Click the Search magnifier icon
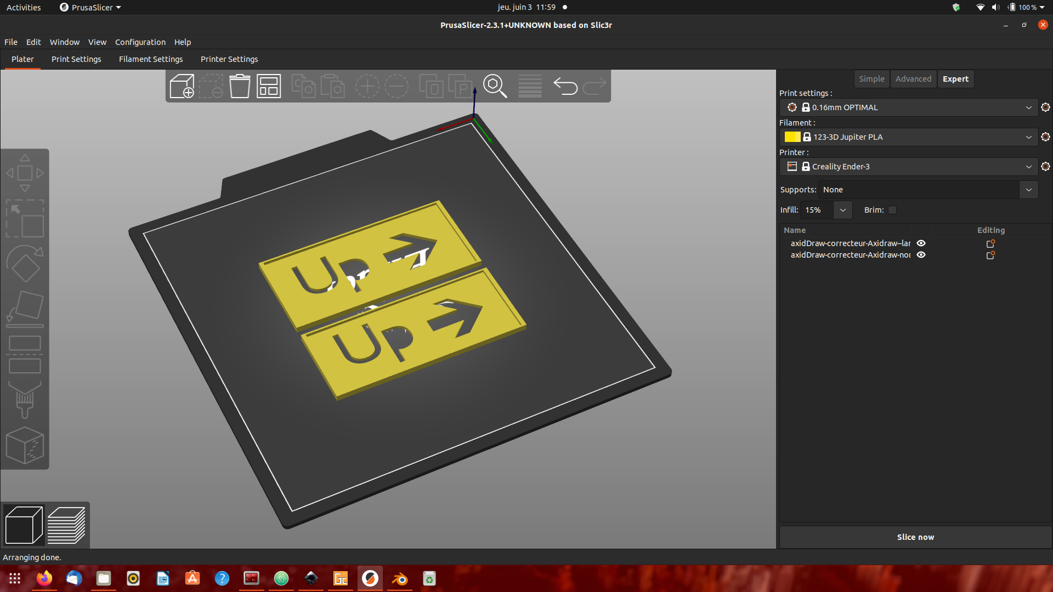This screenshot has width=1053, height=592. click(494, 86)
